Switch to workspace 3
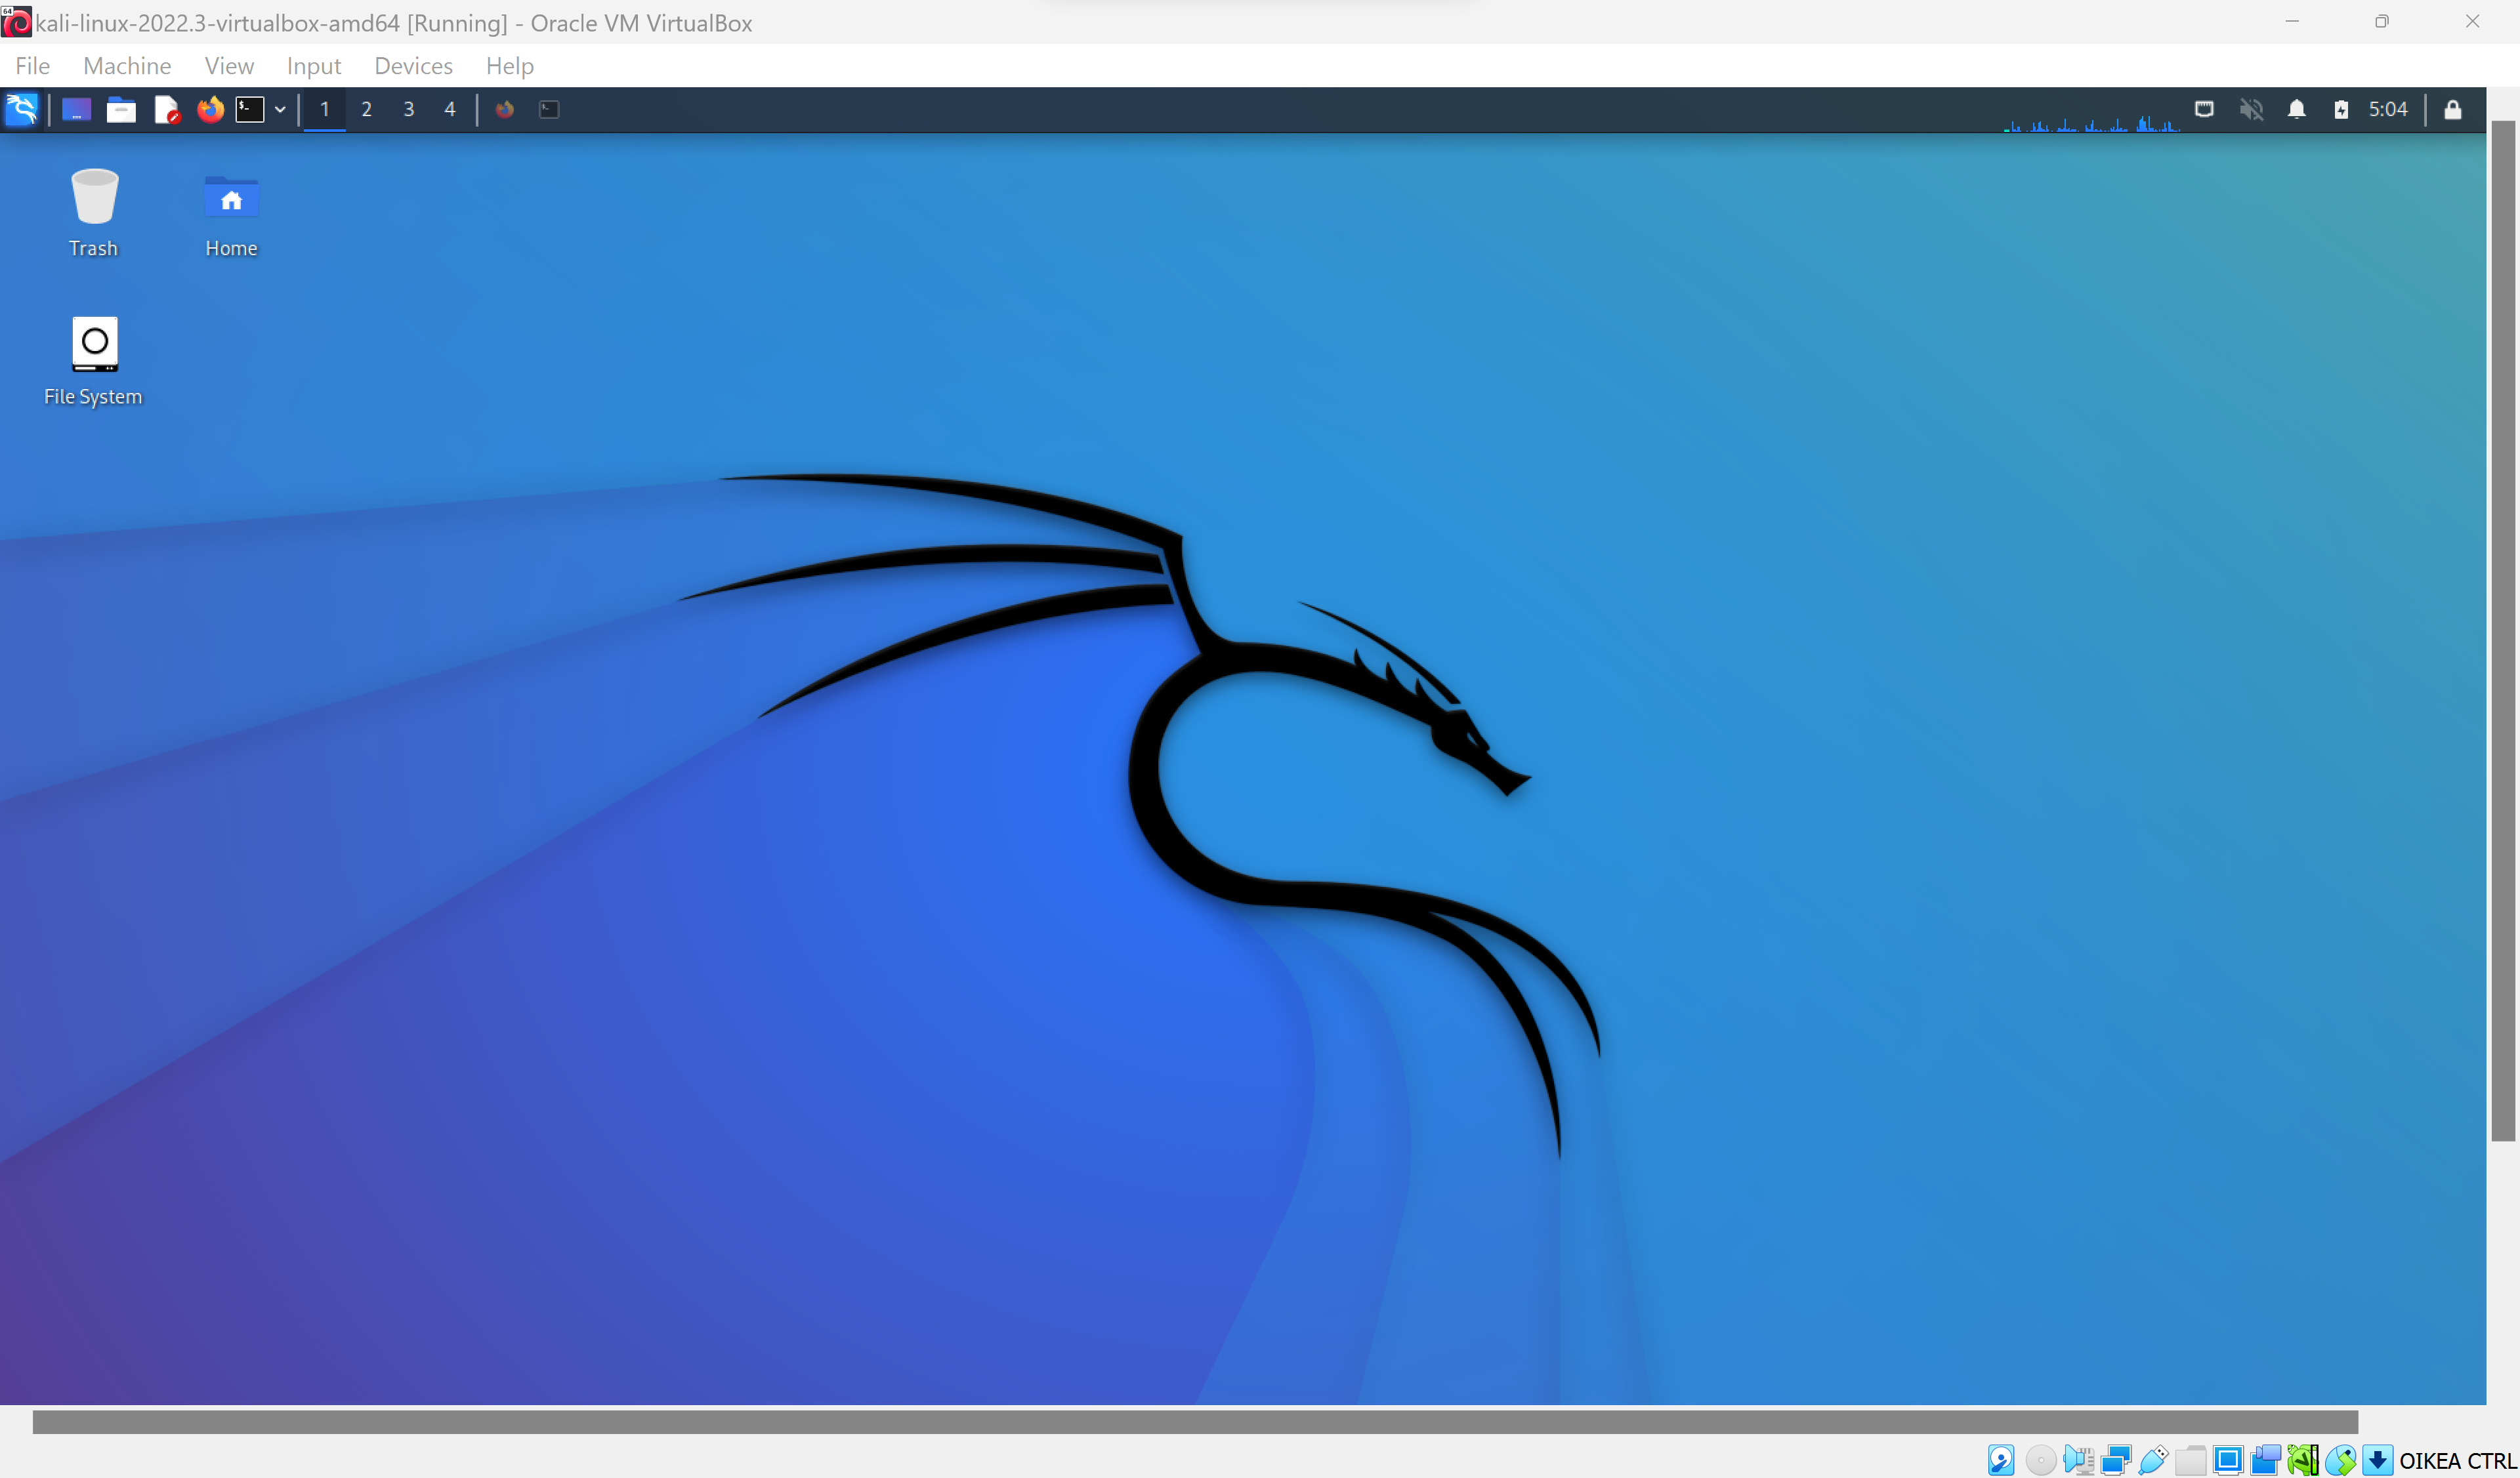 (408, 109)
